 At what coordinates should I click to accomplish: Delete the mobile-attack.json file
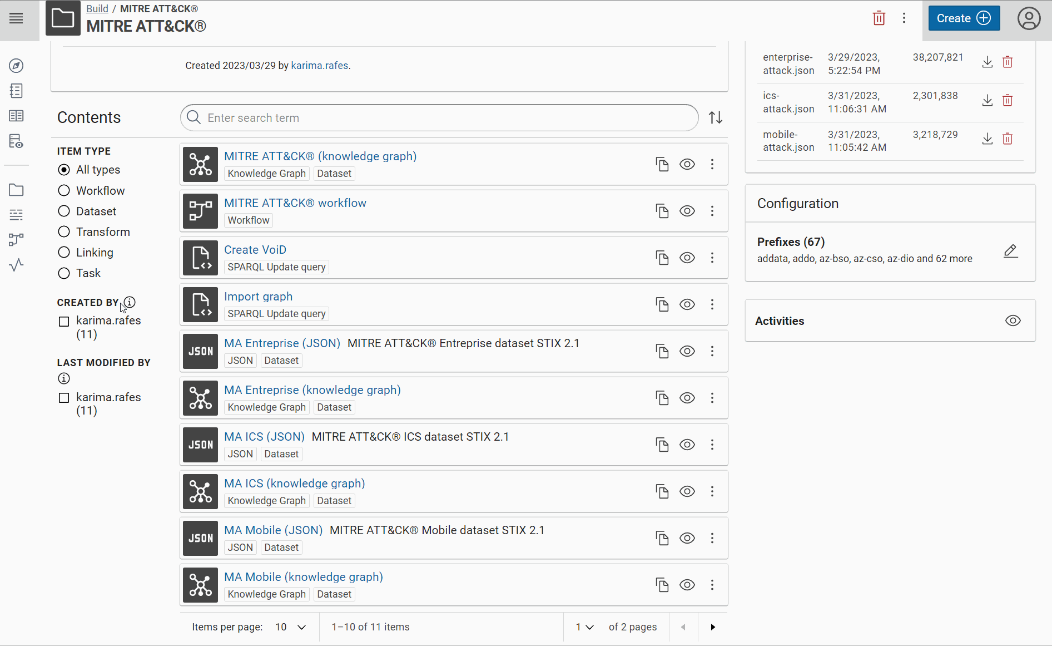(x=1007, y=139)
